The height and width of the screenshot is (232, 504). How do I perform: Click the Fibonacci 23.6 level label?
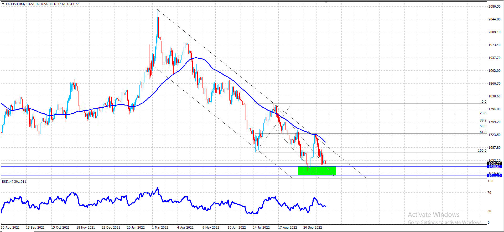tap(483, 113)
